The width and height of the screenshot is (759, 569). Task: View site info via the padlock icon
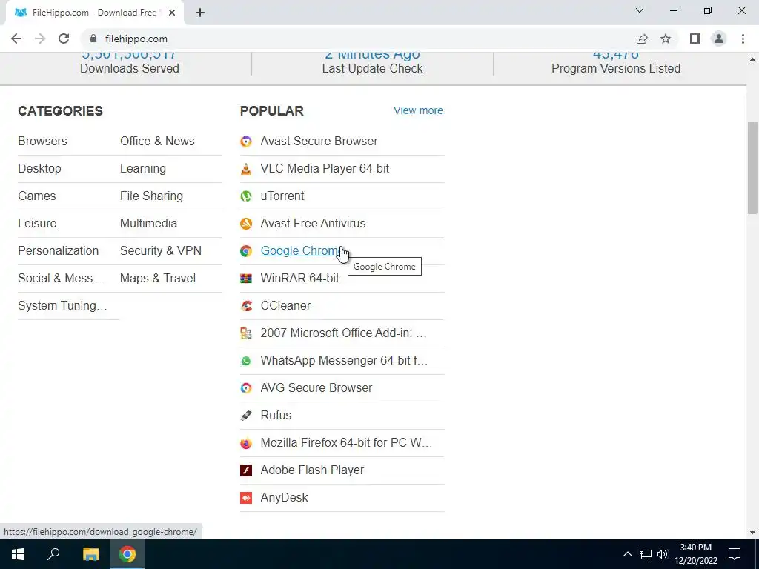click(93, 39)
